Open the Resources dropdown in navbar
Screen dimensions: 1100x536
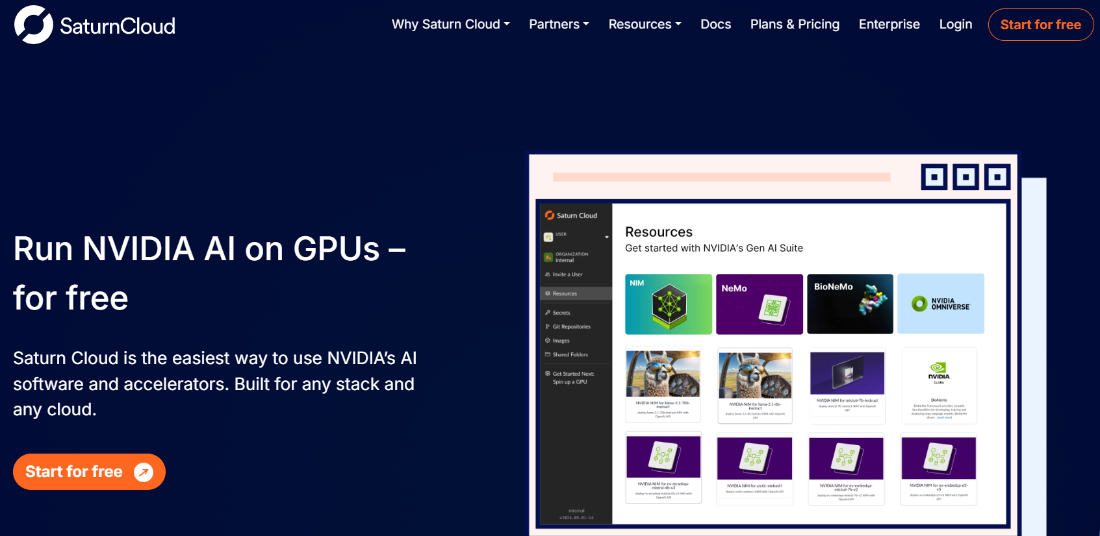click(645, 25)
